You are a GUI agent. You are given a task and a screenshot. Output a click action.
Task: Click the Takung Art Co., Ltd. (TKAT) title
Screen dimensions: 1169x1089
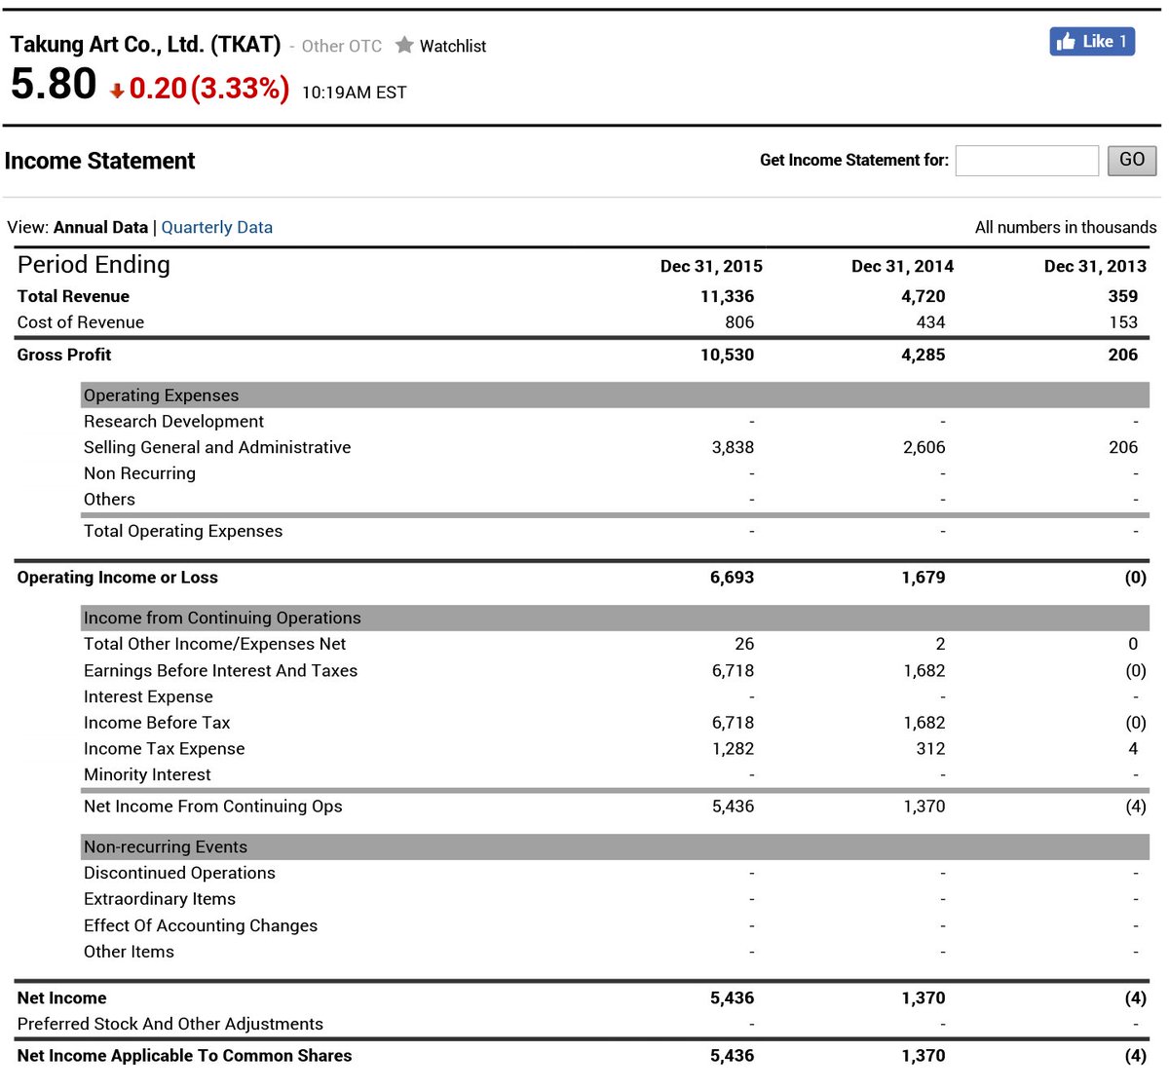click(x=145, y=44)
